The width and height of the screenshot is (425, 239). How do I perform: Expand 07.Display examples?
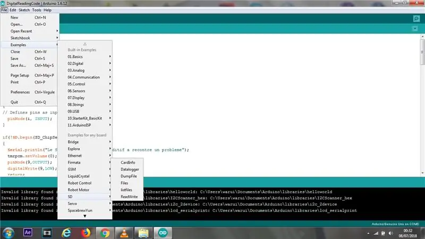click(x=85, y=98)
